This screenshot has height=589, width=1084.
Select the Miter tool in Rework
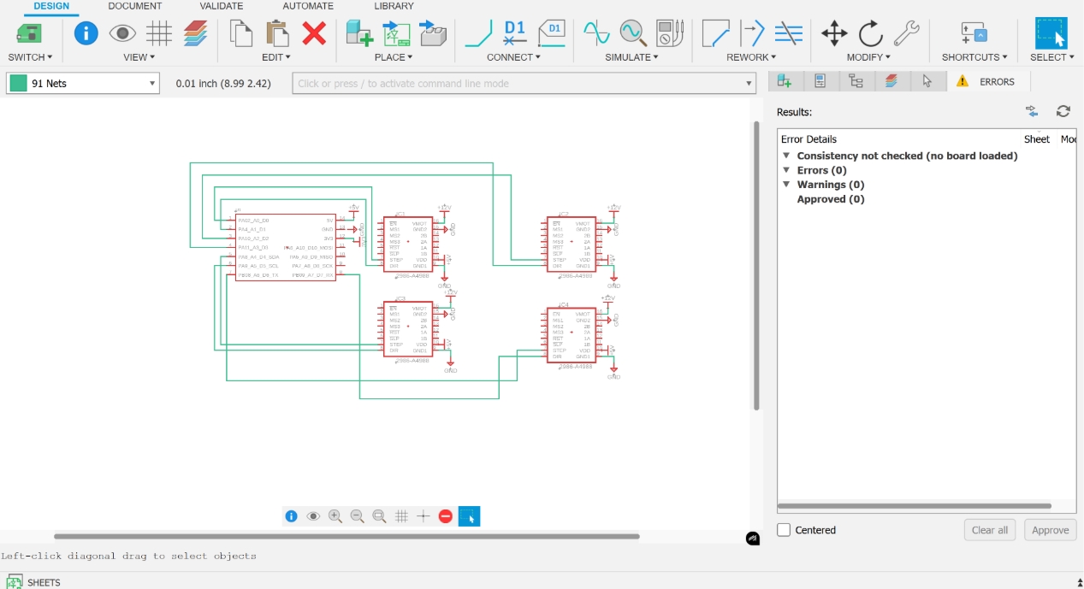(x=715, y=33)
